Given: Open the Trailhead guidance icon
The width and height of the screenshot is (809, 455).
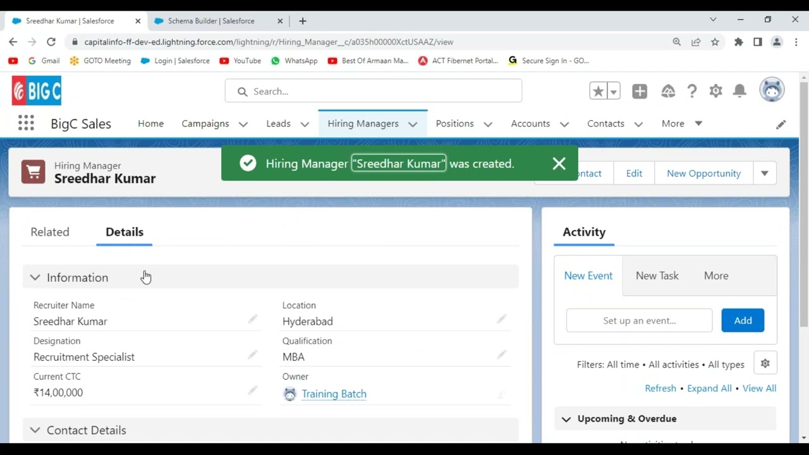Looking at the screenshot, I should [668, 91].
